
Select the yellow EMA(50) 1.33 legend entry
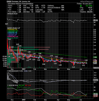point(13,30)
